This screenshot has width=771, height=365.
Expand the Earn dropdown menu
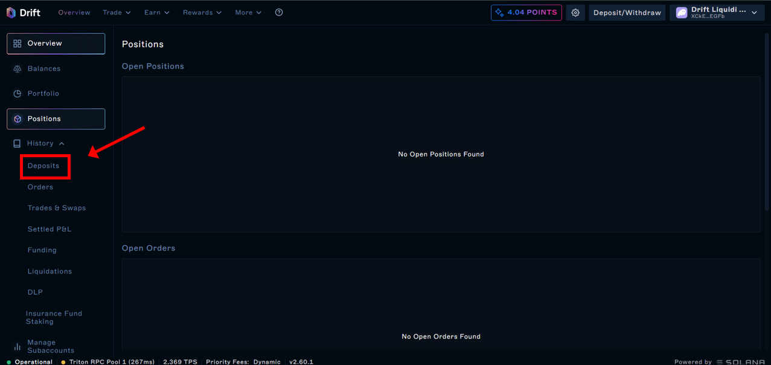(157, 13)
